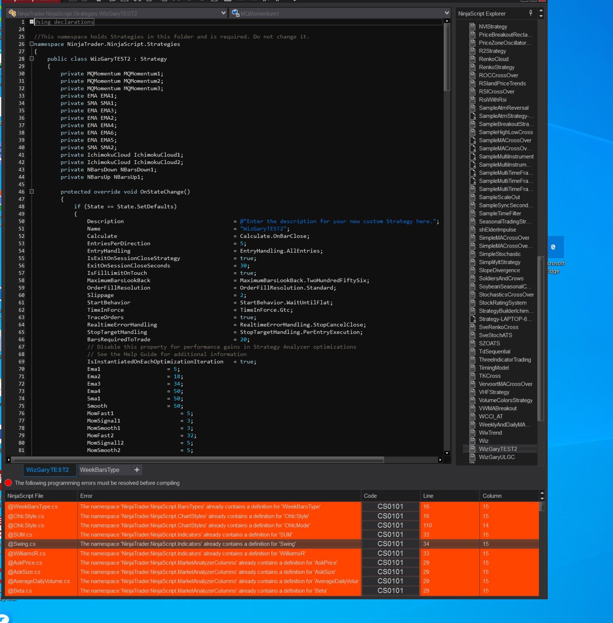Add a new editor tab with plus
The width and height of the screenshot is (613, 623).
click(137, 470)
